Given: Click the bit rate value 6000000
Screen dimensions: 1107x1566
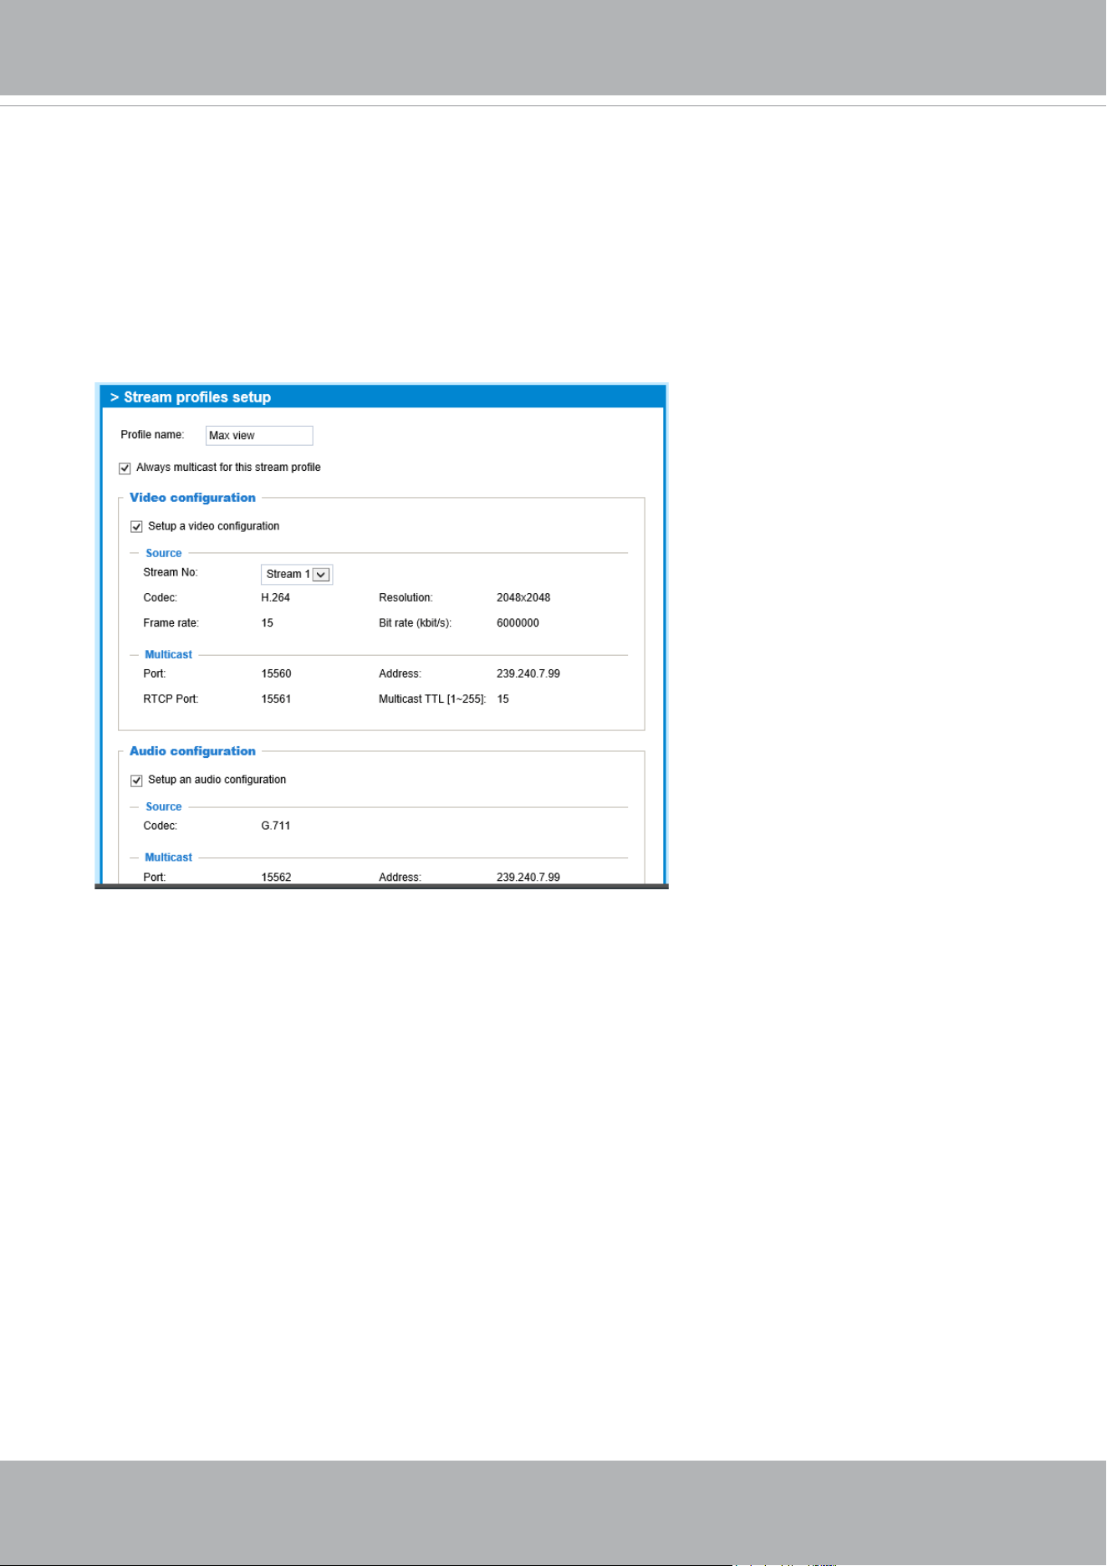Looking at the screenshot, I should click(518, 622).
